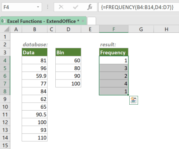Image resolution: width=179 pixels, height=149 pixels.
Task: Select column H header
Action: click(166, 29)
